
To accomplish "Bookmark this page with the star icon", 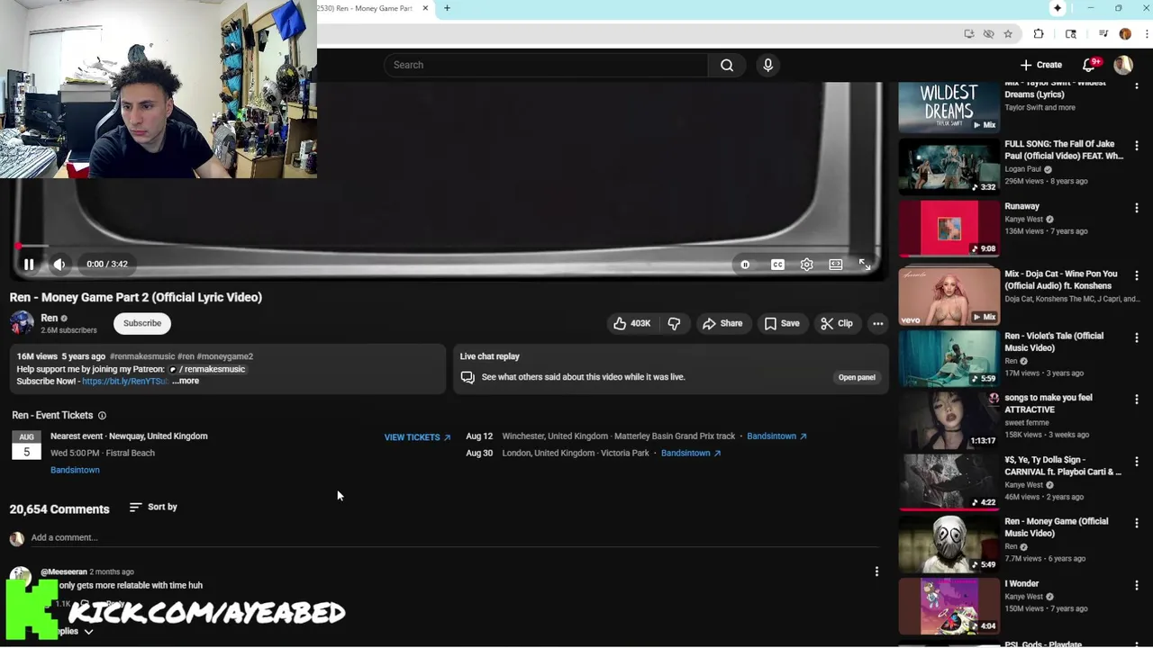I will 1008,34.
